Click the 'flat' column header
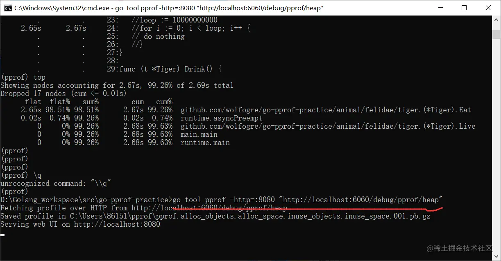Image resolution: width=501 pixels, height=261 pixels. (33, 102)
